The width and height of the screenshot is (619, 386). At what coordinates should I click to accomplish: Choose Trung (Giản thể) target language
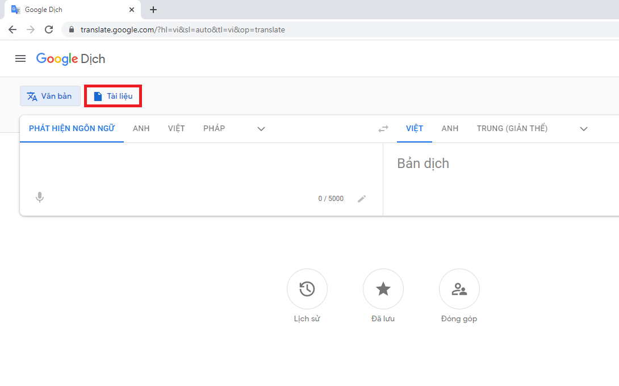click(512, 128)
